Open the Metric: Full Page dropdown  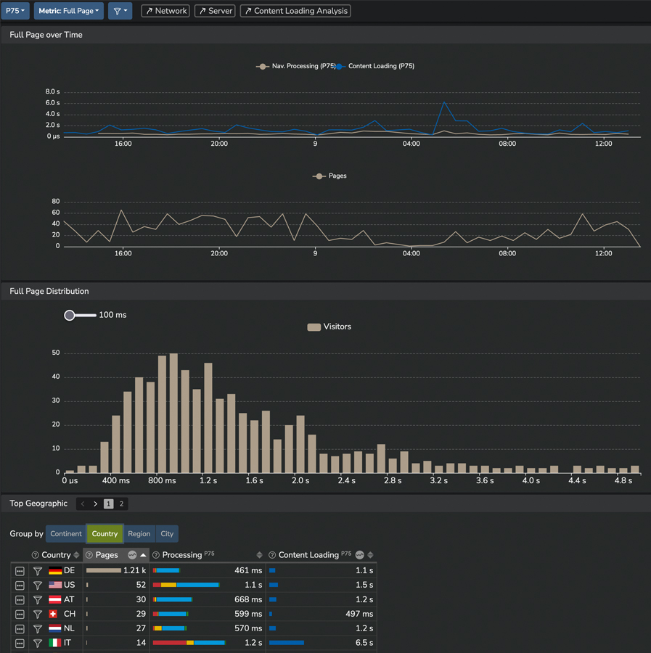click(x=69, y=11)
